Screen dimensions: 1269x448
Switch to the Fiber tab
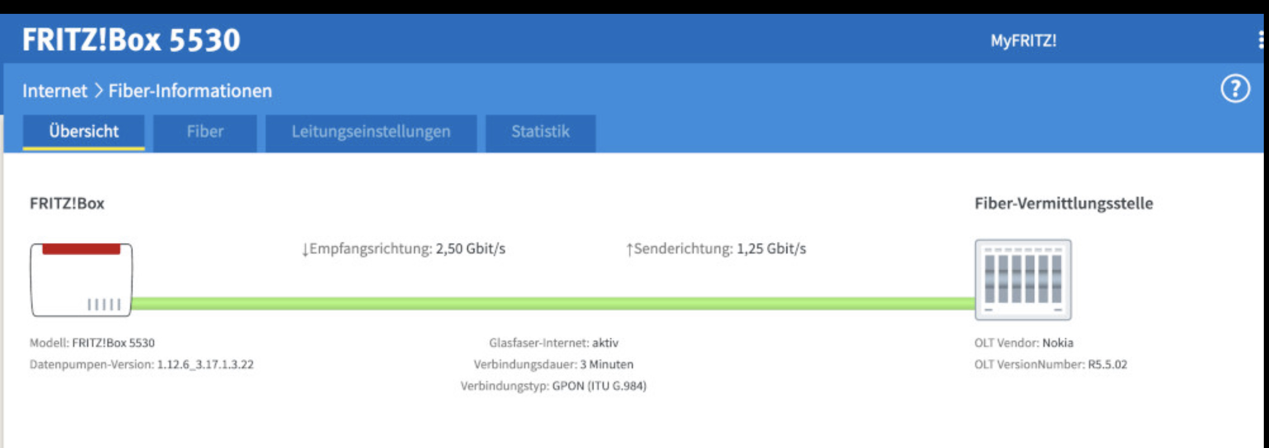(x=205, y=132)
